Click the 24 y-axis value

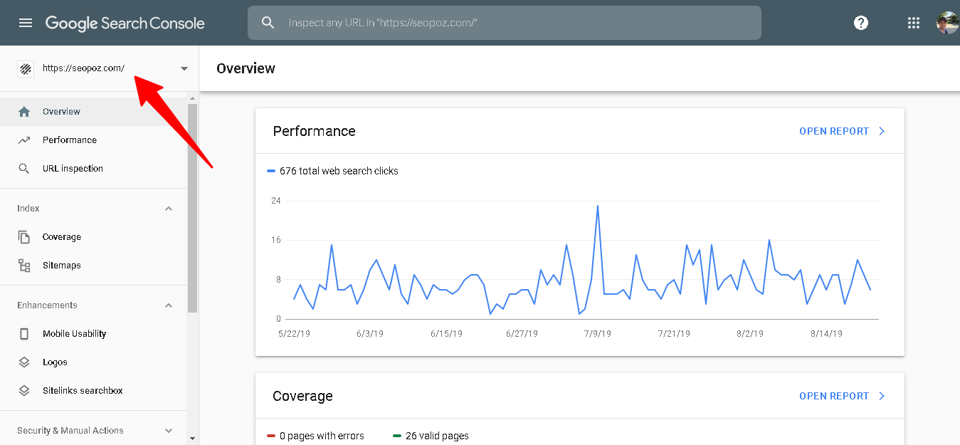click(x=276, y=201)
